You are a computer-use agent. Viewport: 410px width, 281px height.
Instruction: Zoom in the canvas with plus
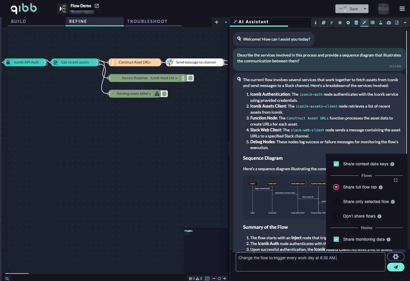pos(225,278)
